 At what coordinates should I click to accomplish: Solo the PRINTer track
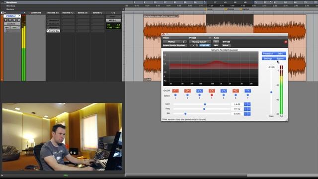coord(14,20)
